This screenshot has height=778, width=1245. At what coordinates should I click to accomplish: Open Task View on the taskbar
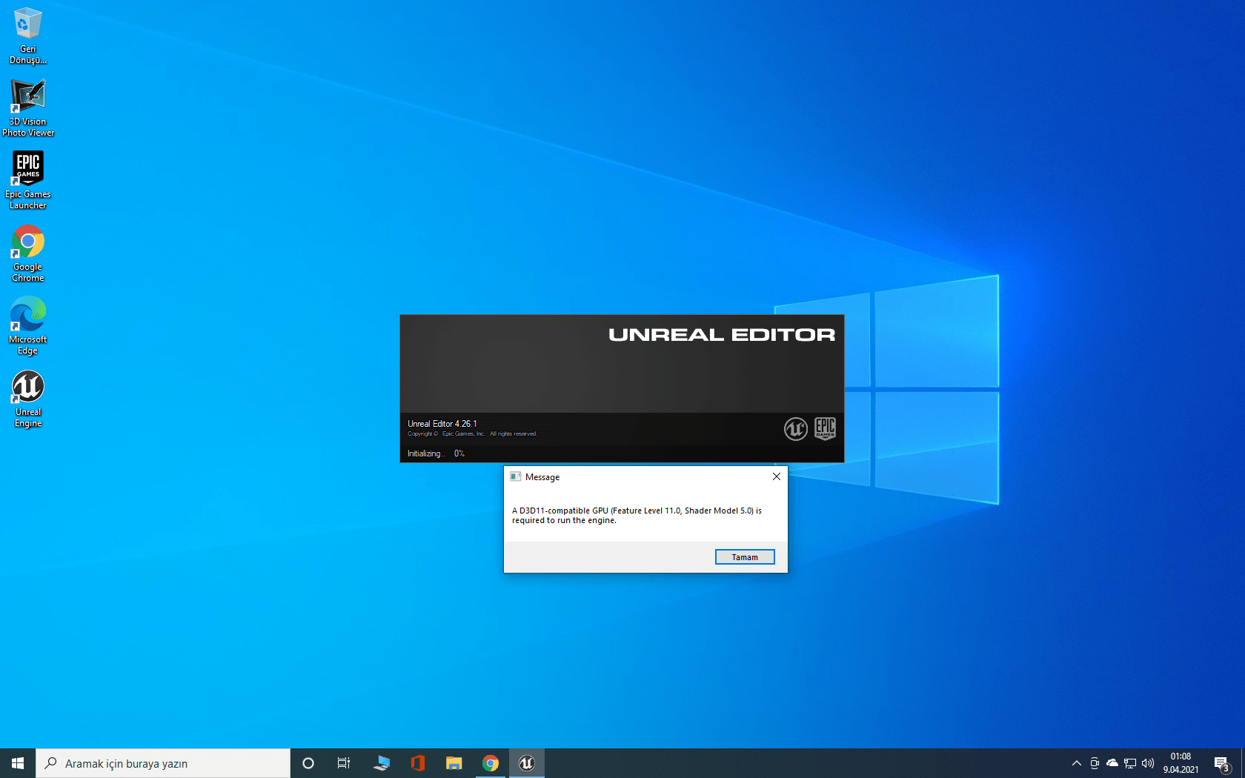344,763
